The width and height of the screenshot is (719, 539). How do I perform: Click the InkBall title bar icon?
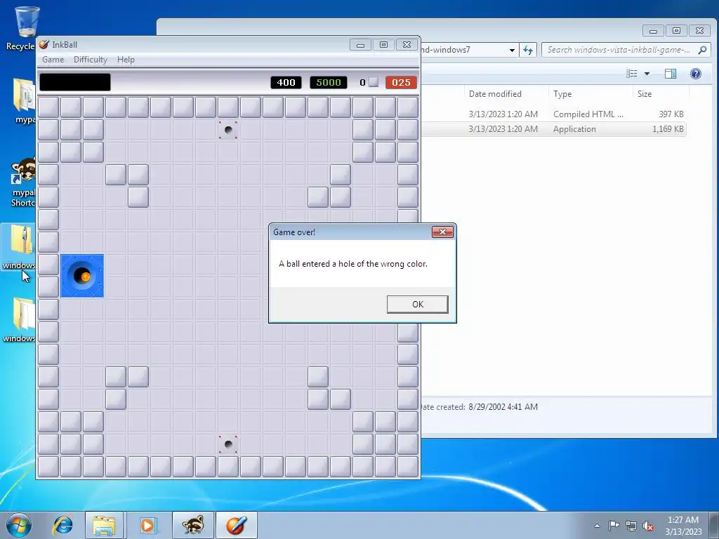44,44
